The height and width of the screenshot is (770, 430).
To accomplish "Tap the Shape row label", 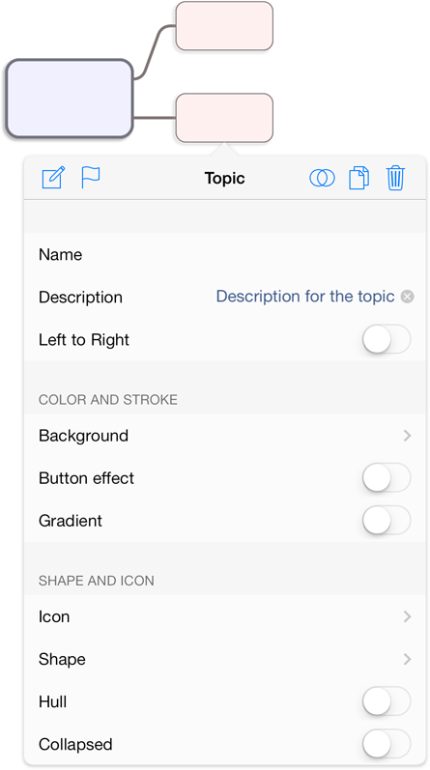I will click(x=62, y=659).
